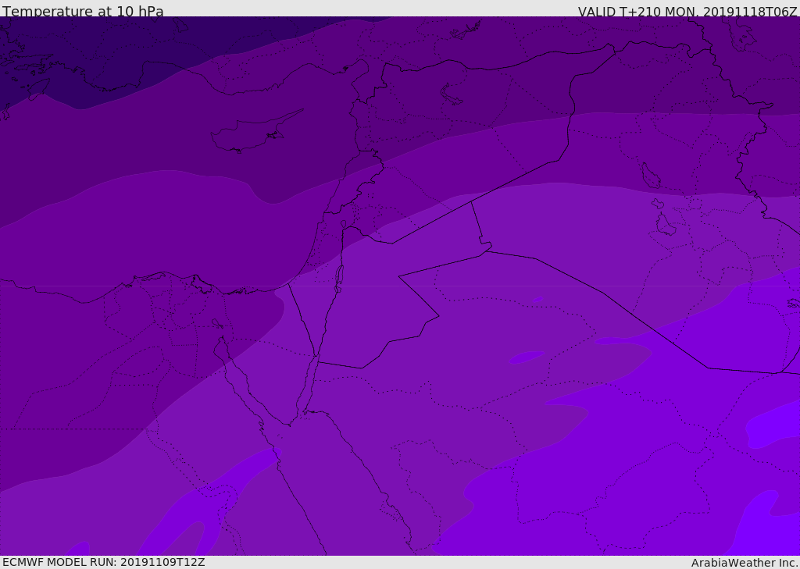This screenshot has height=569, width=800.
Task: Select the tiny violet speck below Jordan-Iraq border
Action: click(x=537, y=300)
